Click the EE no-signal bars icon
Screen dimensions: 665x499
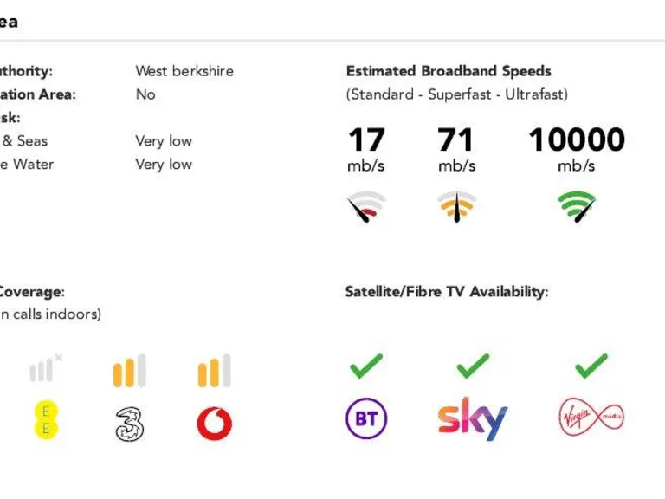click(x=45, y=369)
